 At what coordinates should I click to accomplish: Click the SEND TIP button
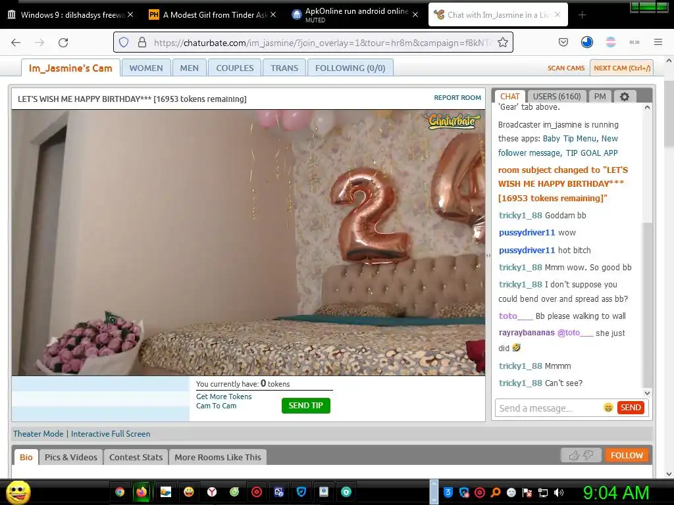pyautogui.click(x=306, y=405)
